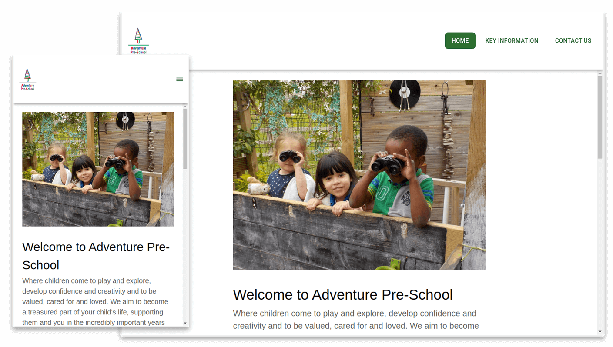Click the Adventure Pre-School logo in mobile header
Screen dimensions: 613x347
27,79
